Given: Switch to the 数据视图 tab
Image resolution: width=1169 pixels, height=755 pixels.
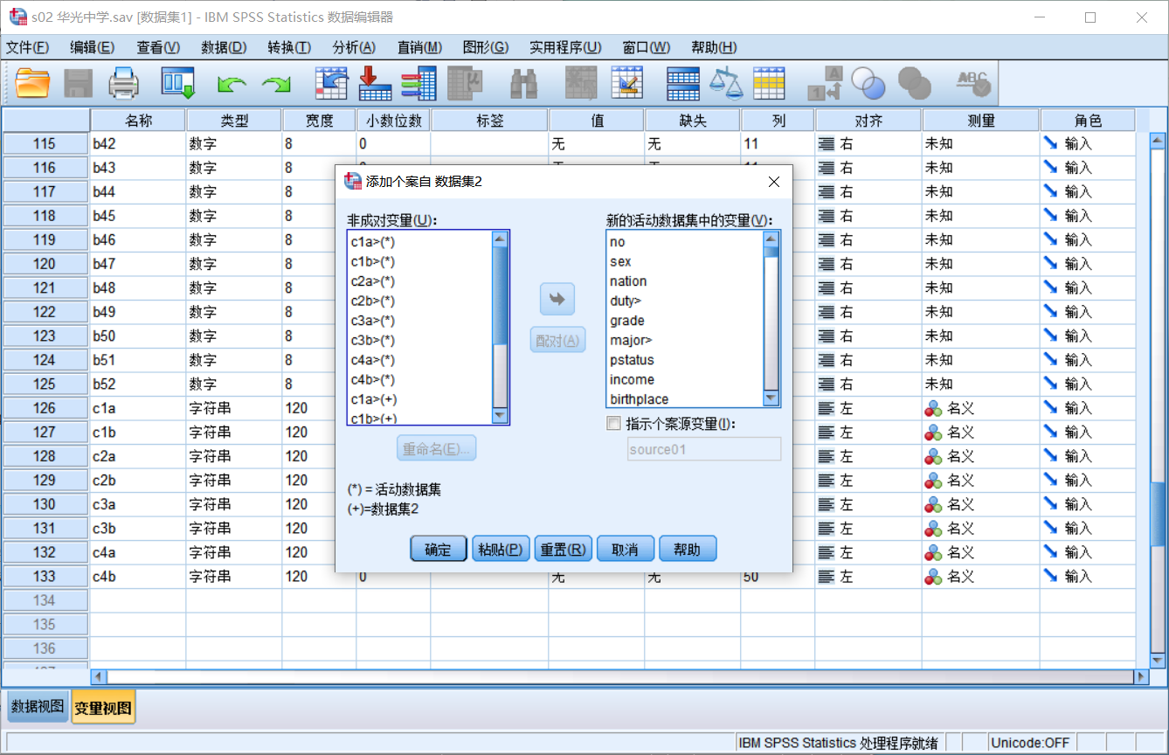Looking at the screenshot, I should (x=38, y=707).
